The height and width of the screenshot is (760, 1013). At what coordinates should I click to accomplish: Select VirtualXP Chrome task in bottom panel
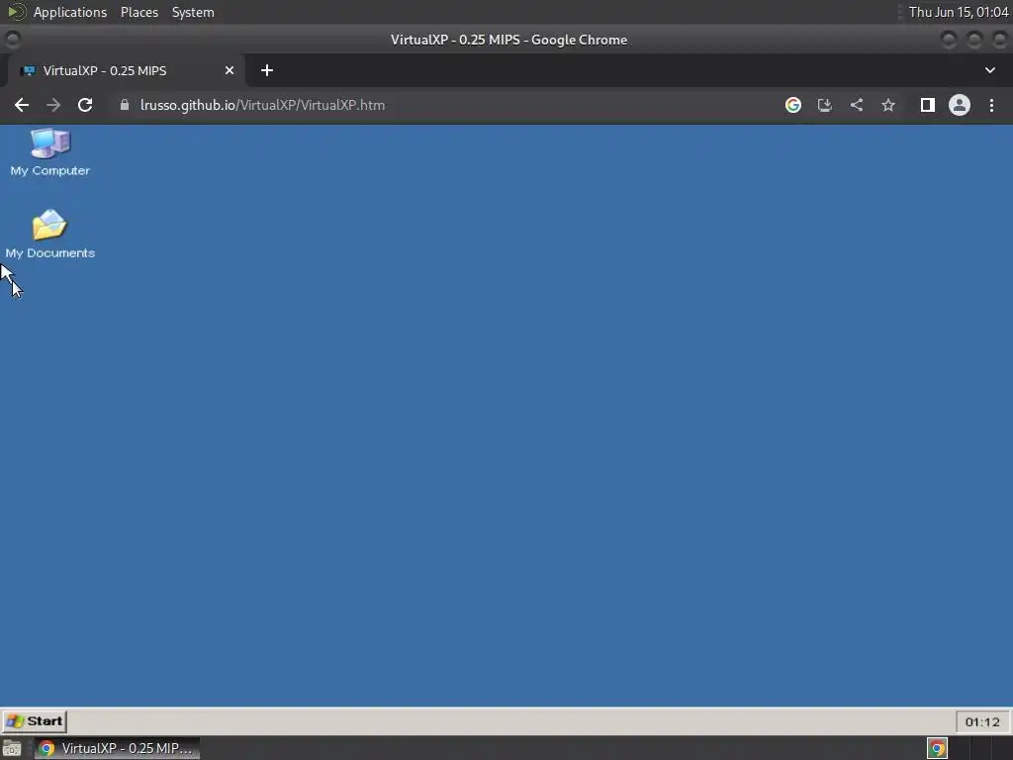[117, 748]
